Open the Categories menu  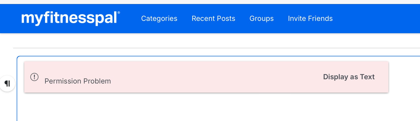coord(159,18)
